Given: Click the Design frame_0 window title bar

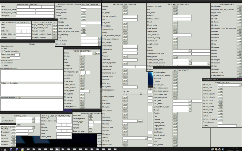Looking at the screenshot, I should click(x=222, y=79).
